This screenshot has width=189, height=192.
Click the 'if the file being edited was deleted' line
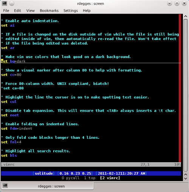click(45, 43)
